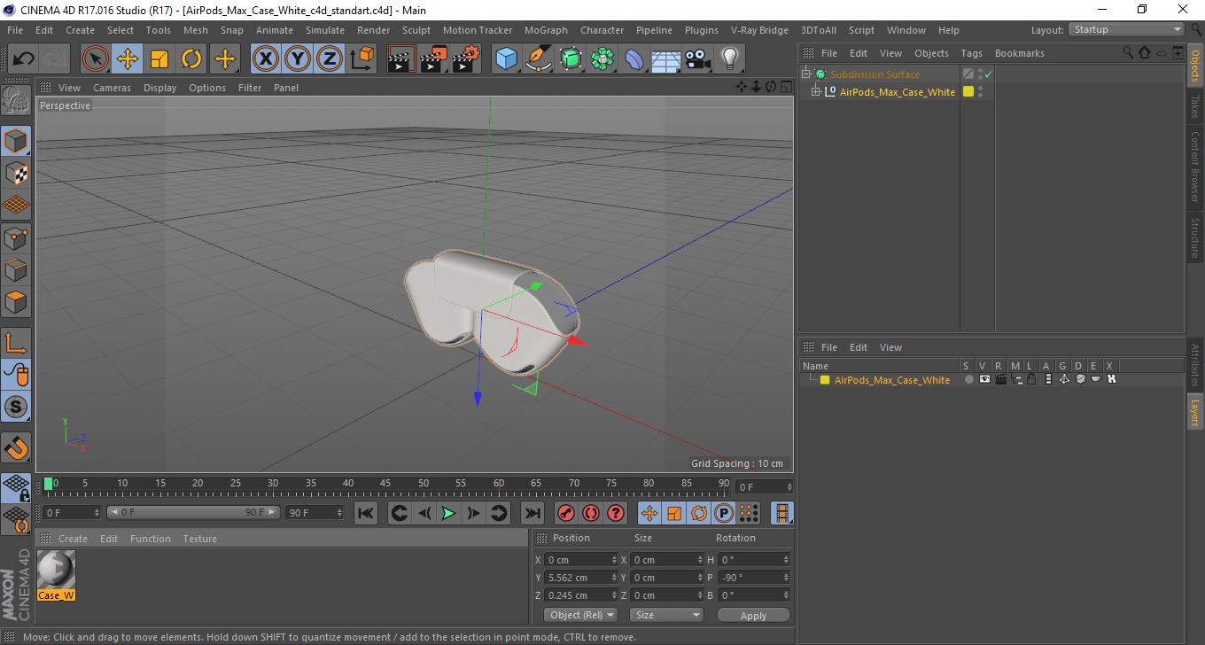Image resolution: width=1205 pixels, height=645 pixels.
Task: Add a Light object
Action: [729, 59]
